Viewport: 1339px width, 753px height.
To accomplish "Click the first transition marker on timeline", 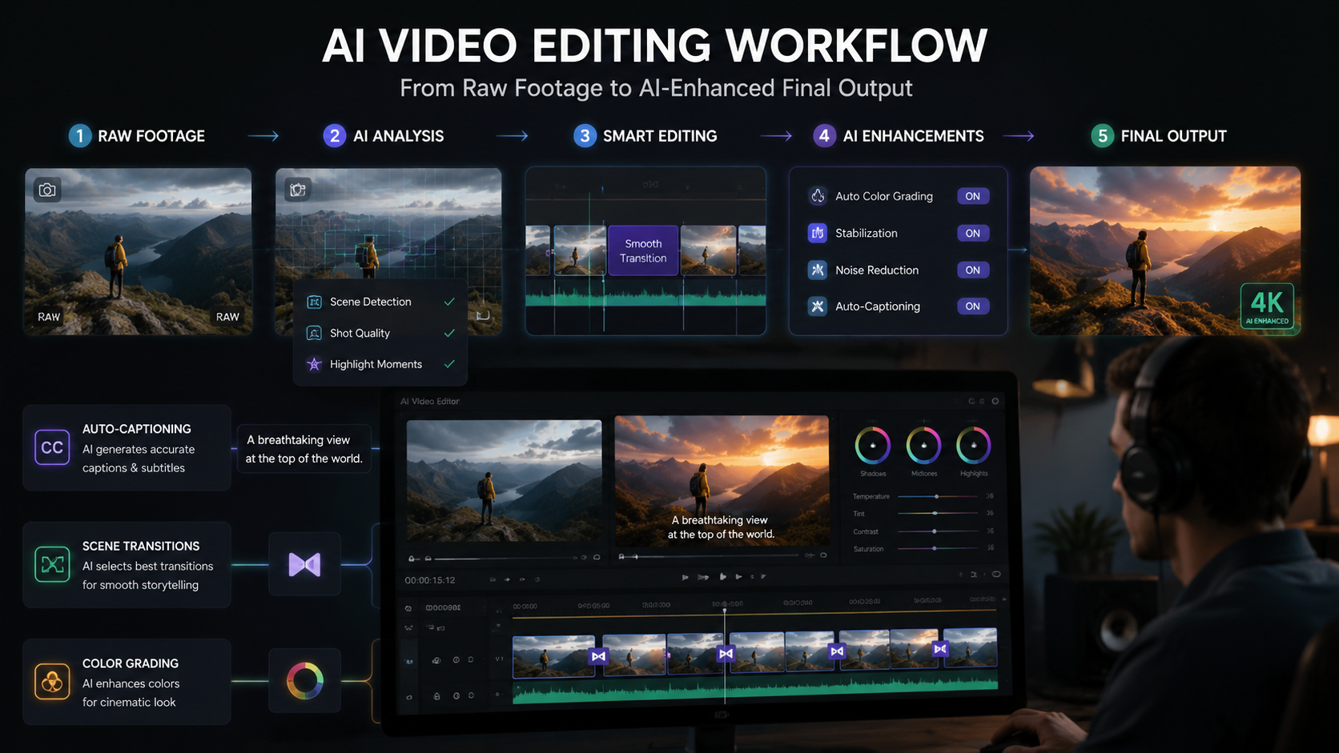I will click(x=598, y=656).
